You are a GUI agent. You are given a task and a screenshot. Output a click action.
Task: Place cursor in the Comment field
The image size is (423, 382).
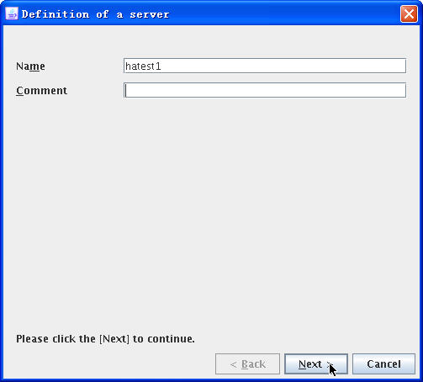[x=265, y=90]
